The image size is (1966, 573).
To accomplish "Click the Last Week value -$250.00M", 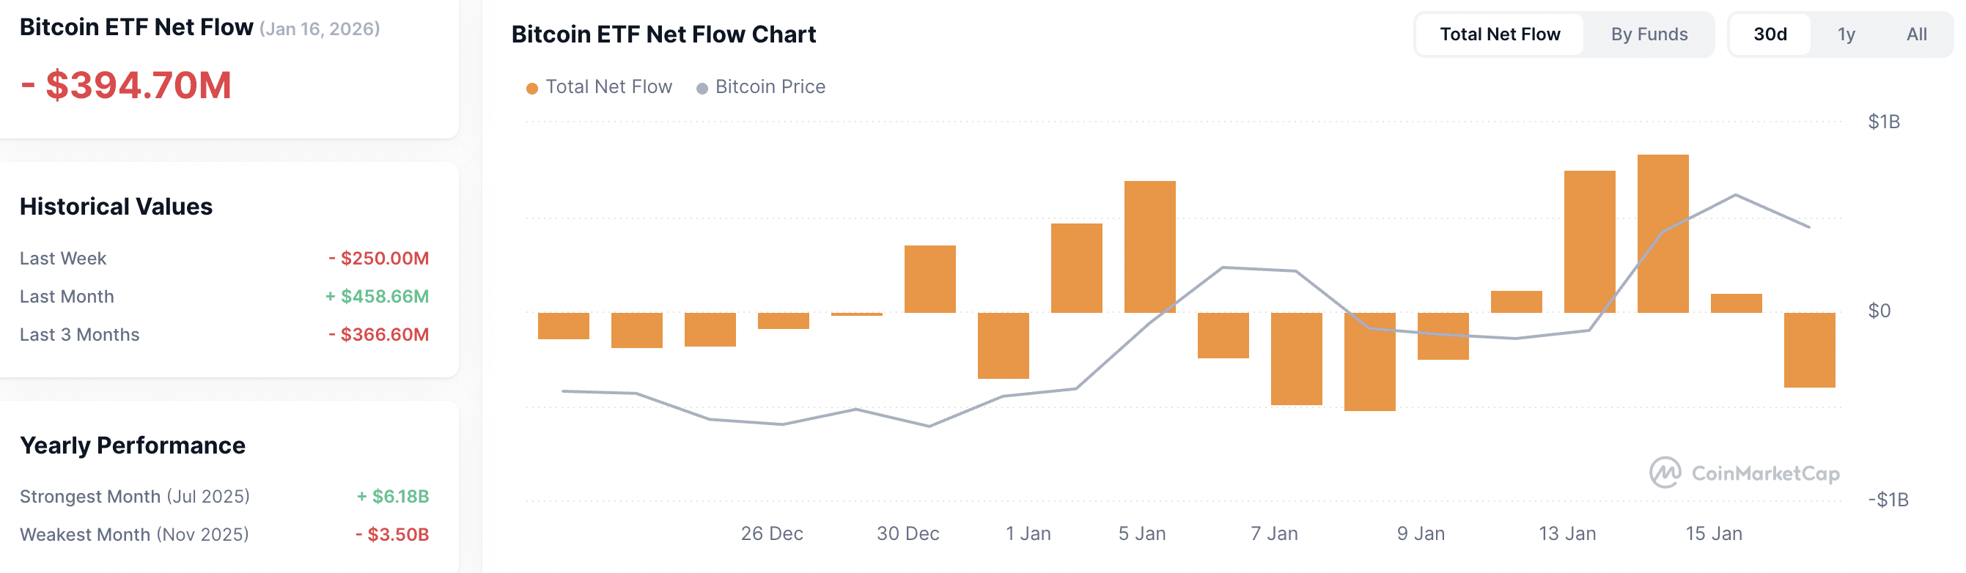I will click(x=378, y=259).
